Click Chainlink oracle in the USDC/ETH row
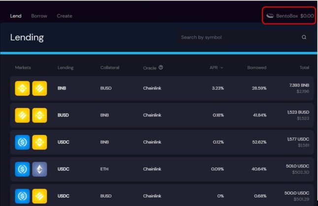The height and width of the screenshot is (206, 318). pos(152,169)
